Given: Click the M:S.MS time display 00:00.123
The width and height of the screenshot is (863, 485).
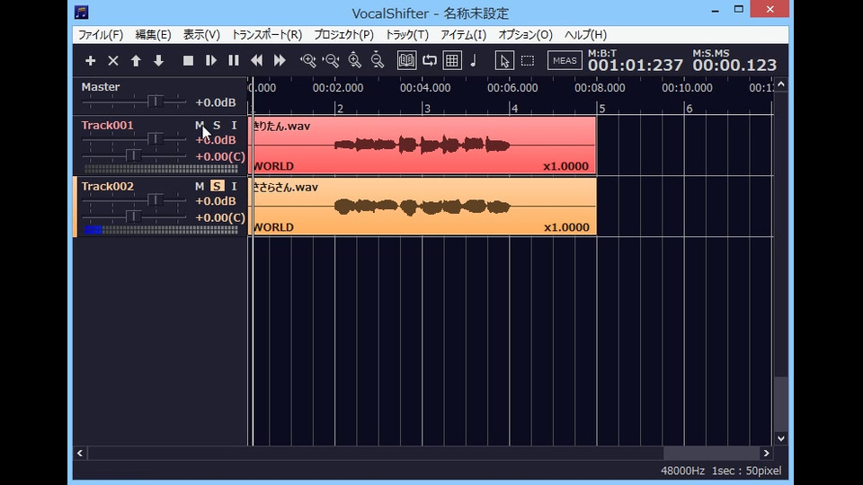Looking at the screenshot, I should (734, 66).
